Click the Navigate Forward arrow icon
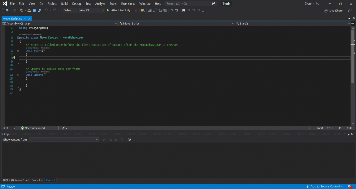356x189 pixels. click(15, 10)
